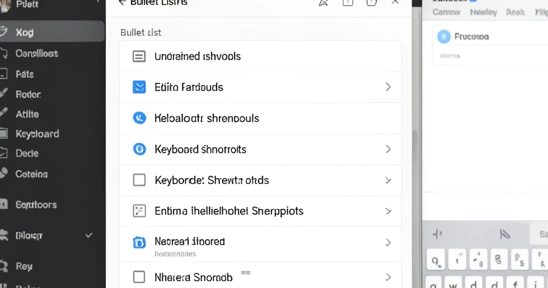Select the Nieley menu item on the right panel

tap(484, 12)
